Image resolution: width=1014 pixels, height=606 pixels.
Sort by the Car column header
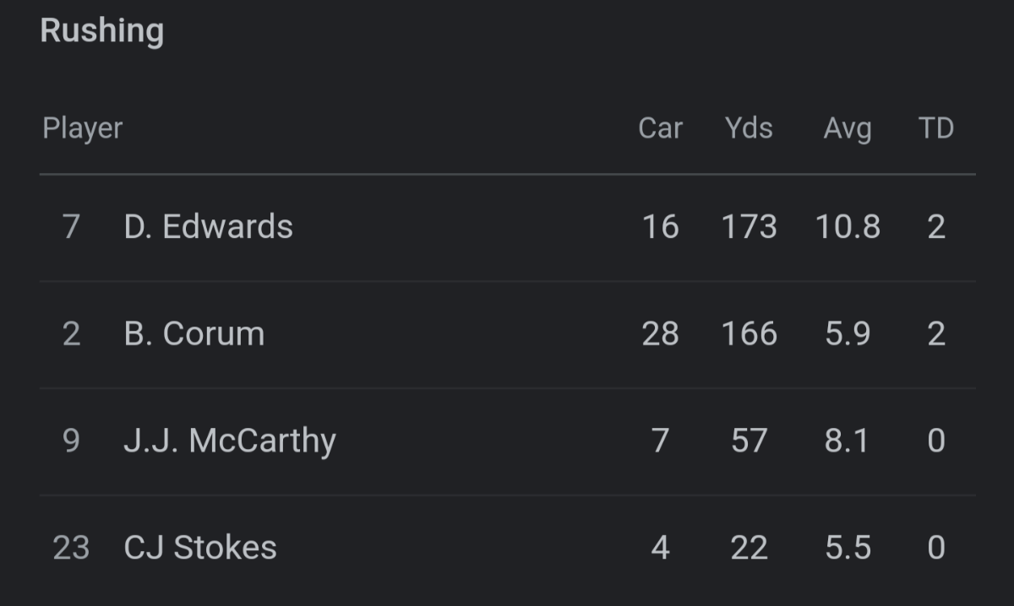660,128
